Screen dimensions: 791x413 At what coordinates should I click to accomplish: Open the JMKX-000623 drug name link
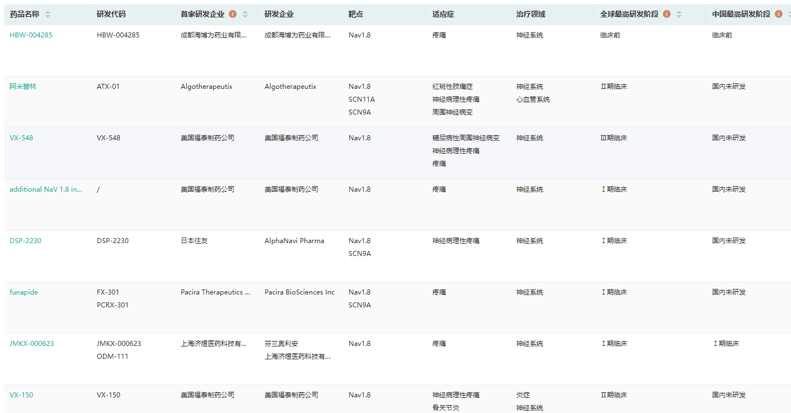[x=32, y=344]
